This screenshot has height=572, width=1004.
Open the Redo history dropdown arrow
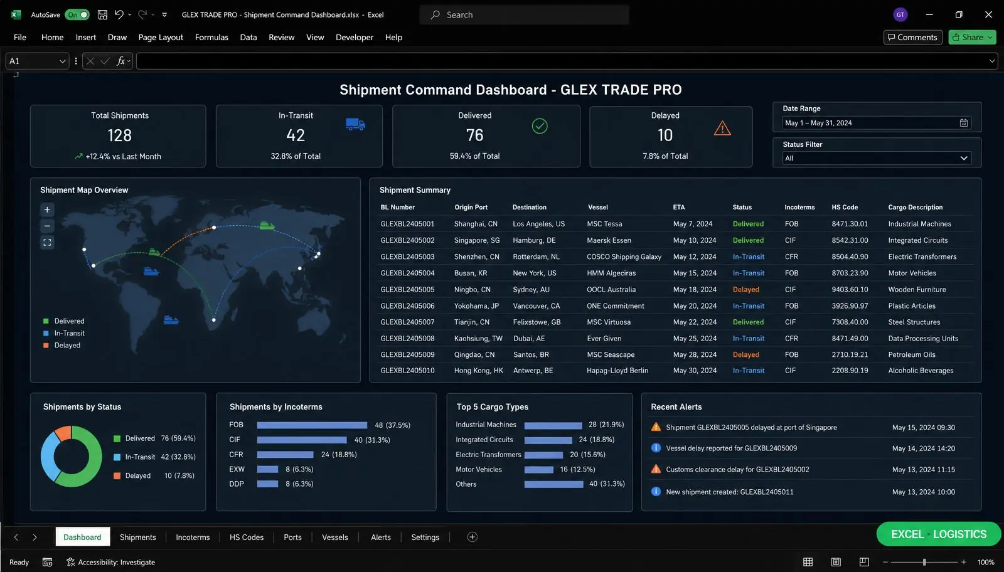[153, 14]
